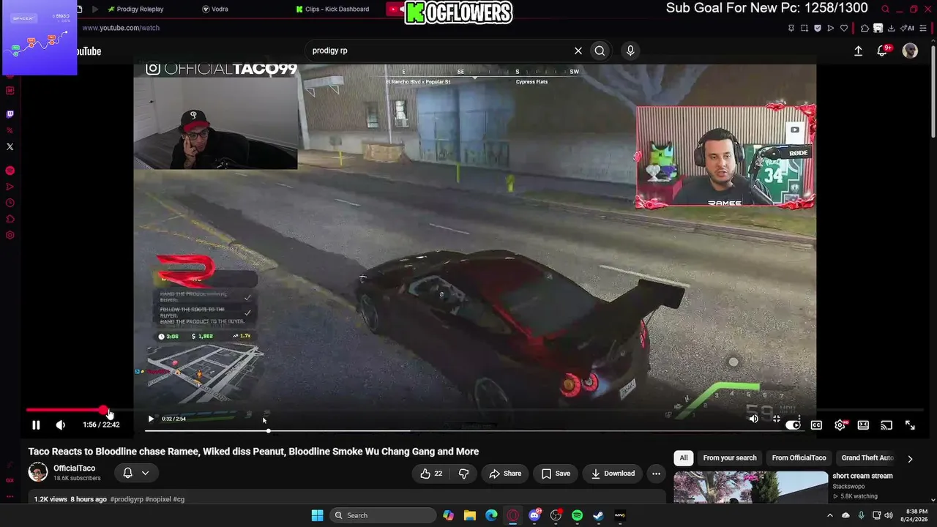
Task: Show hidden system tray icons
Action: [829, 515]
